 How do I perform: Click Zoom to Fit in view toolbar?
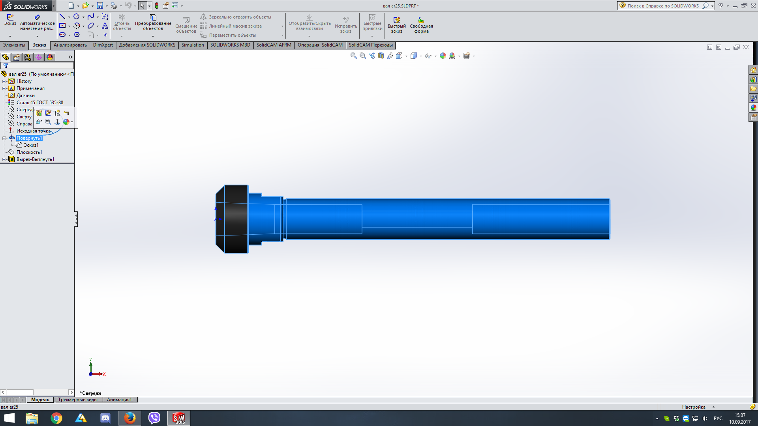point(353,56)
